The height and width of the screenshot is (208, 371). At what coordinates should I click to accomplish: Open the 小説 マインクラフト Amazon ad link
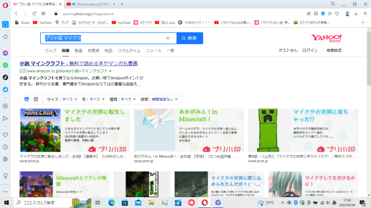79,63
